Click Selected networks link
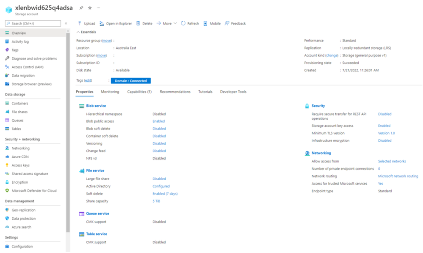Viewport: 423px width, 253px height. point(392,161)
